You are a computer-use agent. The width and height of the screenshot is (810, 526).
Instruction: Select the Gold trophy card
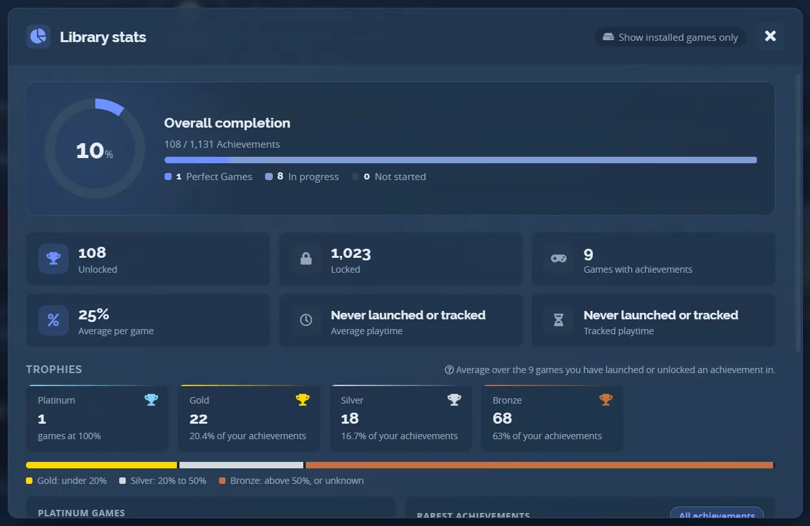pyautogui.click(x=249, y=418)
